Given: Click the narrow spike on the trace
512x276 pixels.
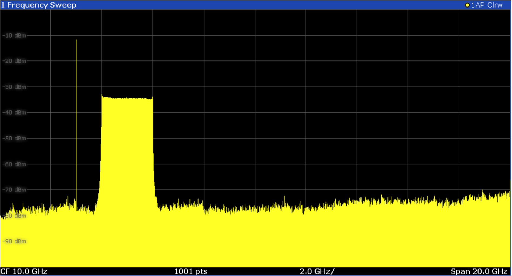Looking at the screenshot, I should click(x=76, y=108).
